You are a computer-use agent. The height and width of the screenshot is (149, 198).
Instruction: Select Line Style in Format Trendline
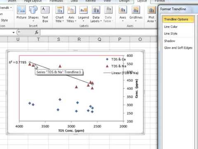(171, 34)
